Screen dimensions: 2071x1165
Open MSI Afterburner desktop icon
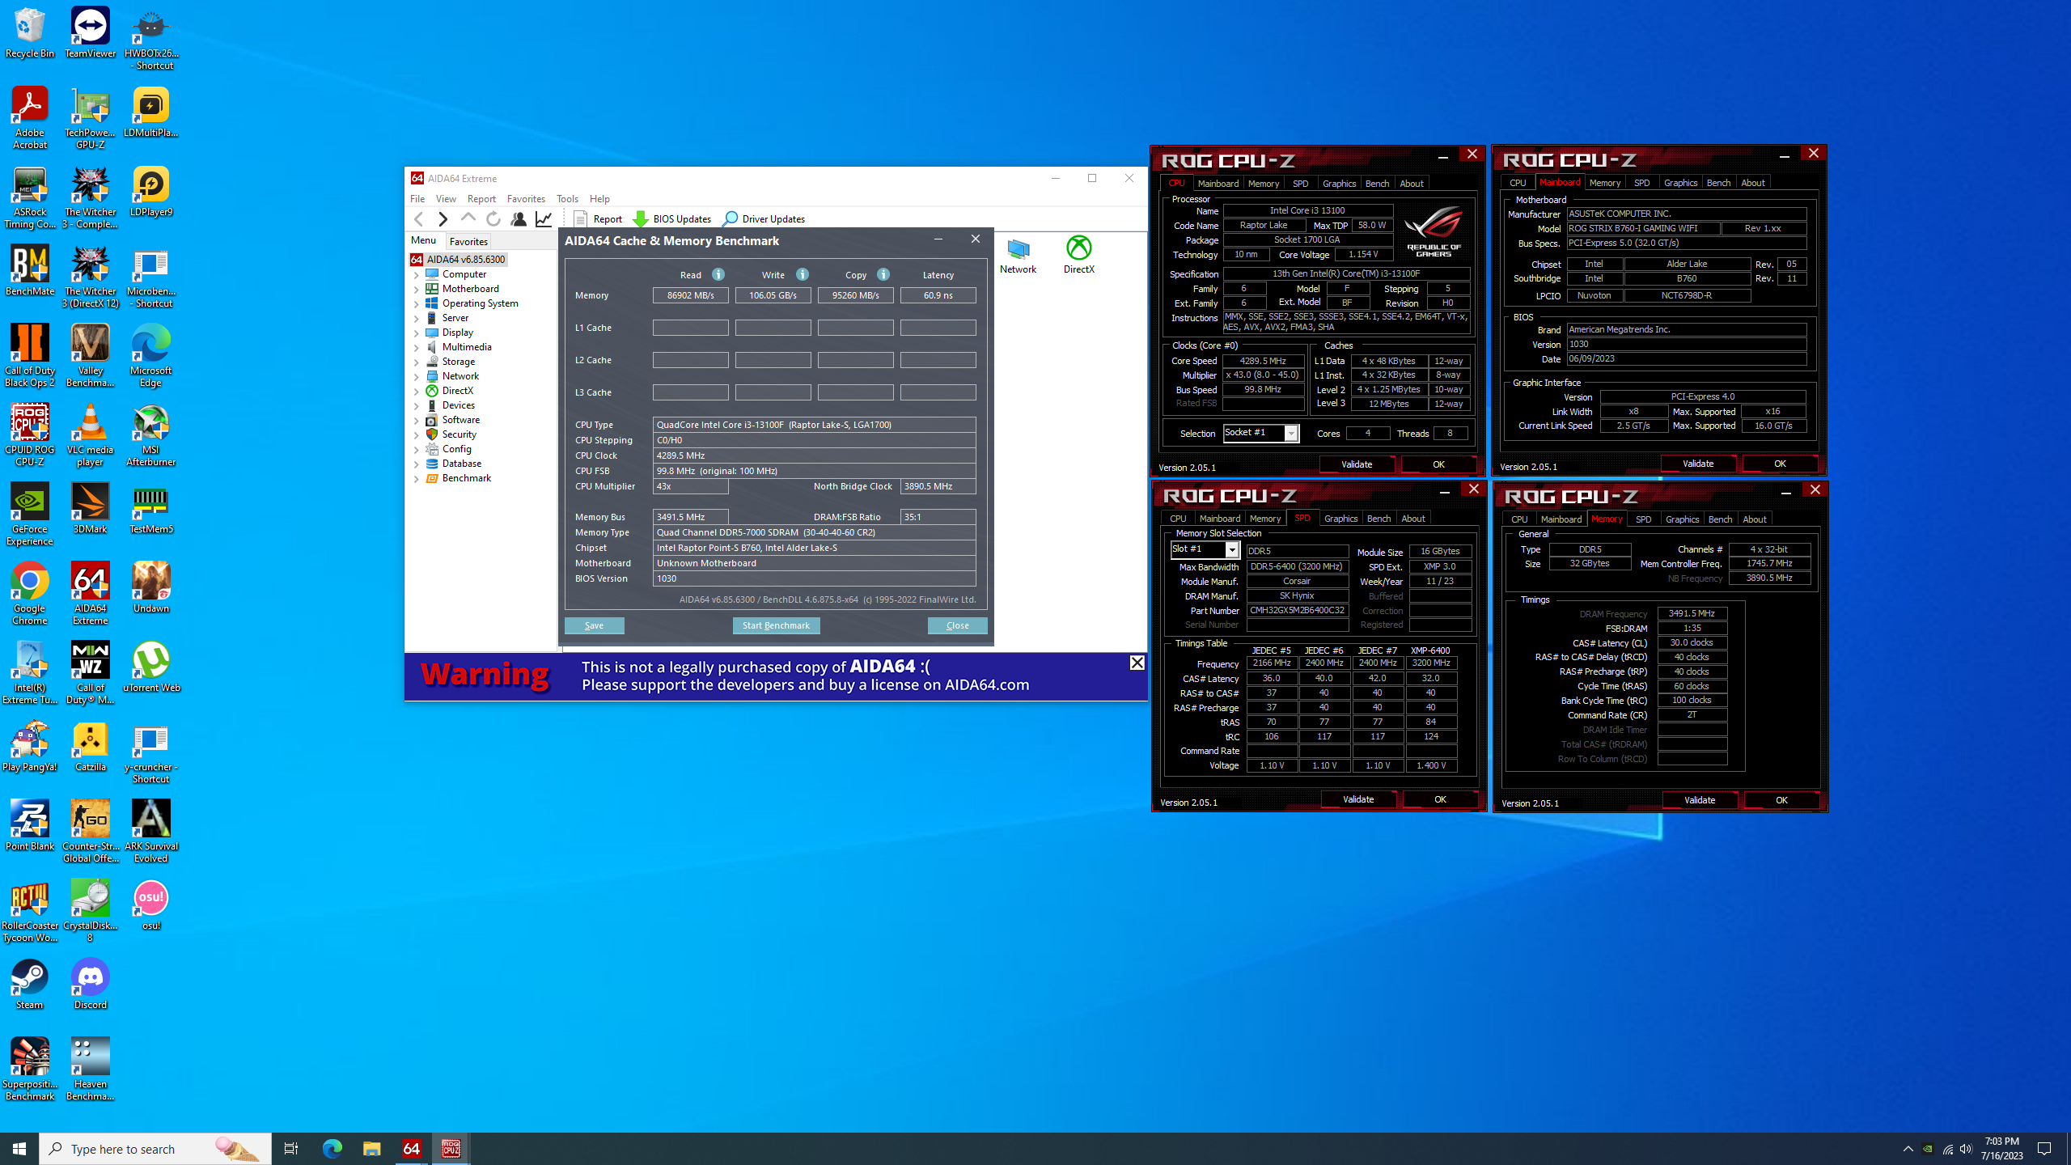click(150, 436)
